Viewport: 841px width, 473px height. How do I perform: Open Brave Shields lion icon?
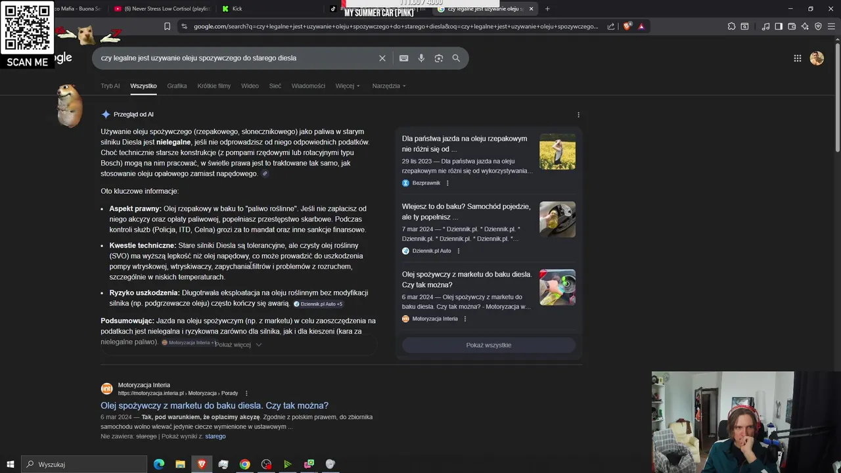(x=627, y=26)
